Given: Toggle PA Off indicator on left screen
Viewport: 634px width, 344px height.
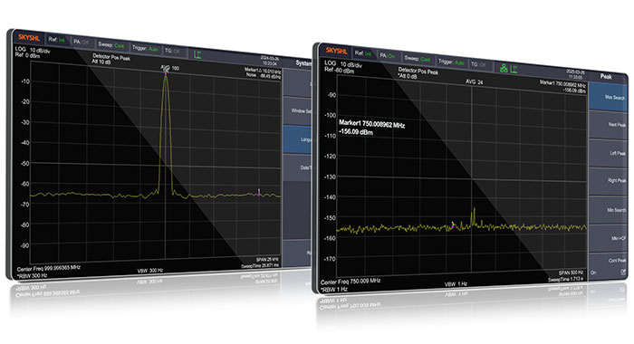Looking at the screenshot, I should click(x=81, y=42).
